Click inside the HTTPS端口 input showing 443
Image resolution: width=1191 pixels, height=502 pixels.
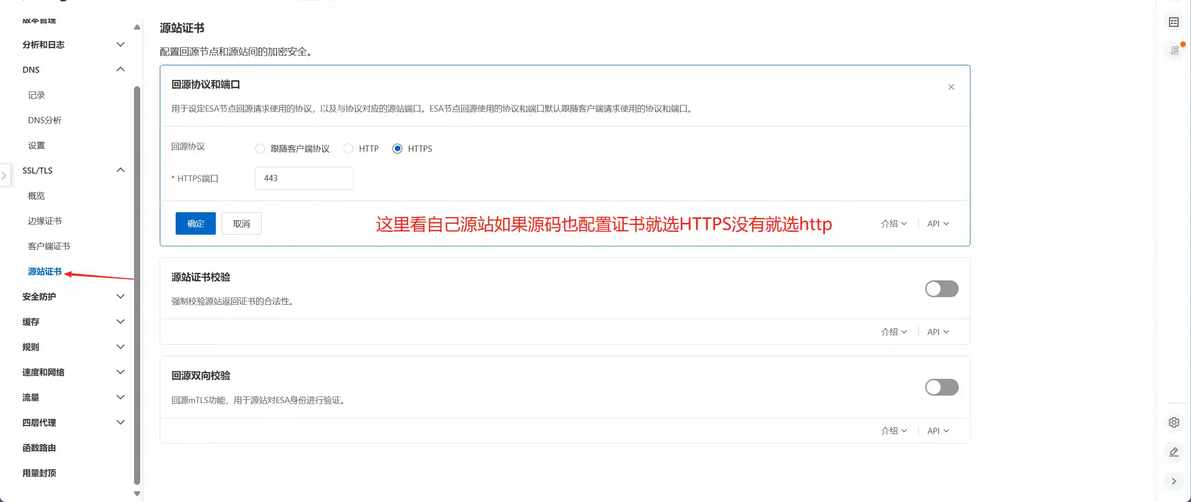coord(303,178)
